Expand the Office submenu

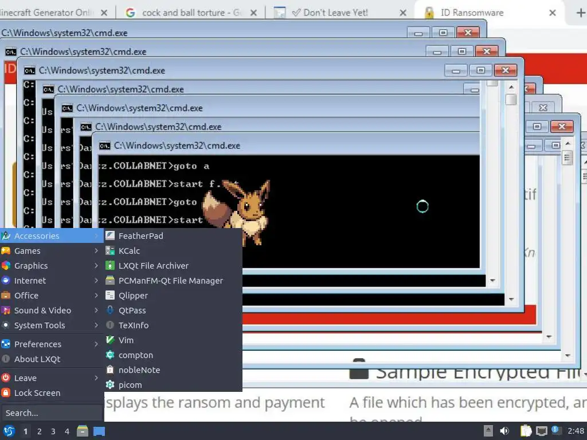[52, 296]
